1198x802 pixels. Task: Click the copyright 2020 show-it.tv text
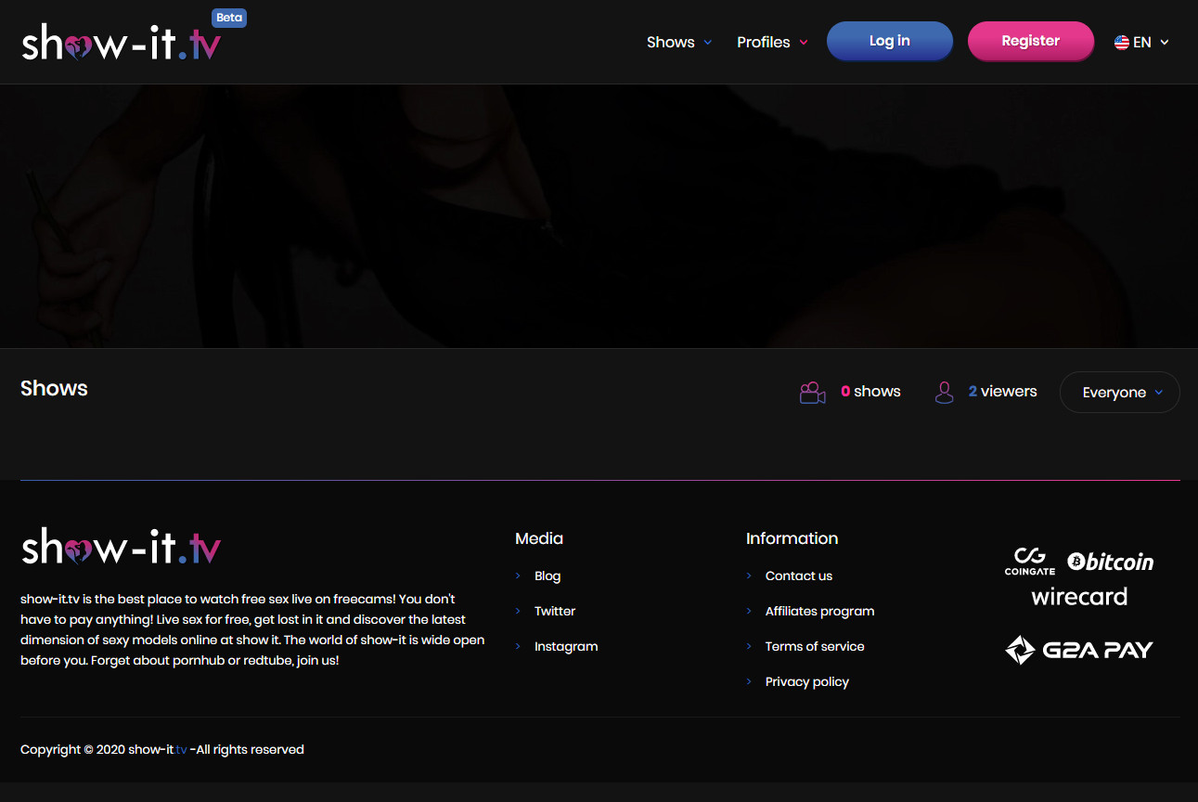[162, 750]
